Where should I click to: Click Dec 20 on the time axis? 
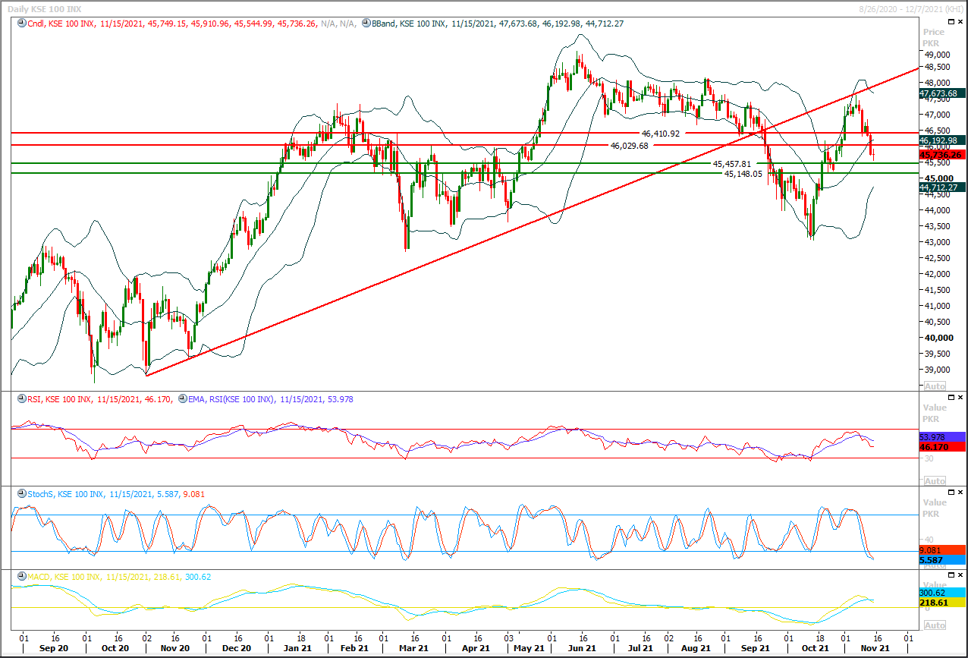237,648
